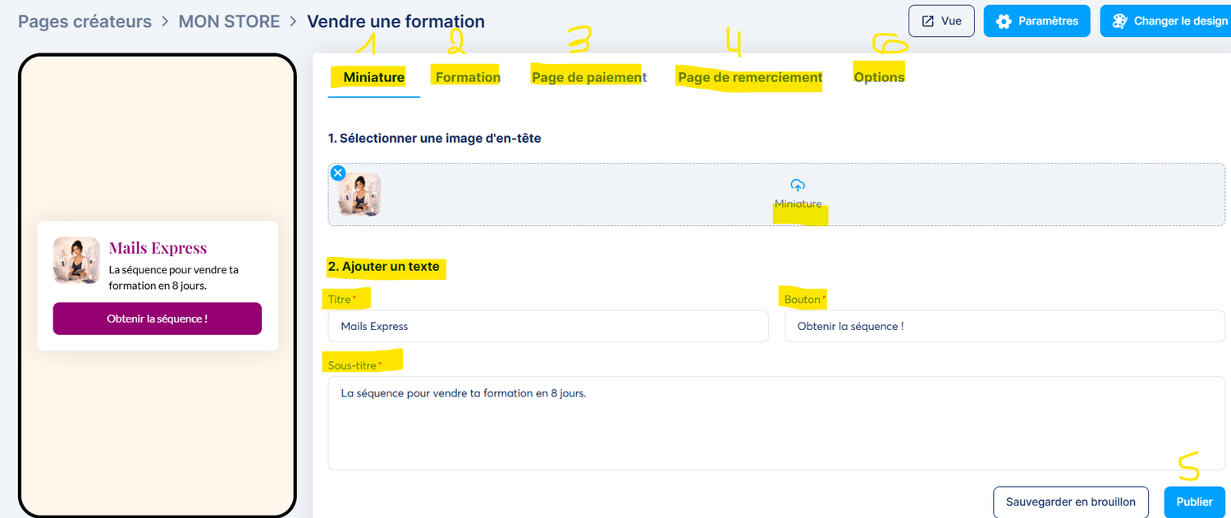
Task: Remove the uploaded header image with the X
Action: tap(337, 172)
